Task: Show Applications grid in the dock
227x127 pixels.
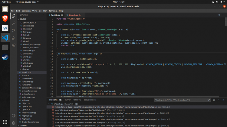Action: point(5,122)
